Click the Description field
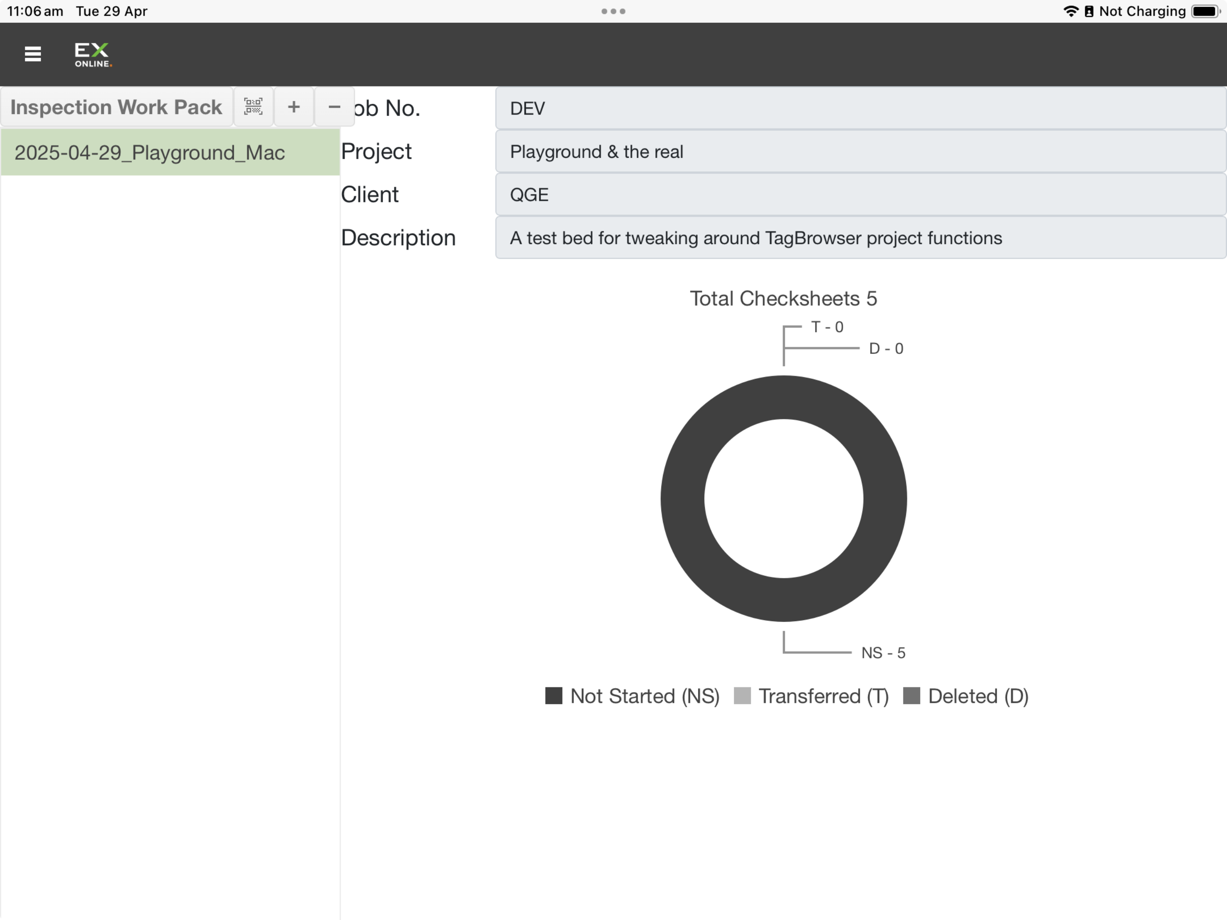Viewport: 1227px width, 920px height. (861, 238)
